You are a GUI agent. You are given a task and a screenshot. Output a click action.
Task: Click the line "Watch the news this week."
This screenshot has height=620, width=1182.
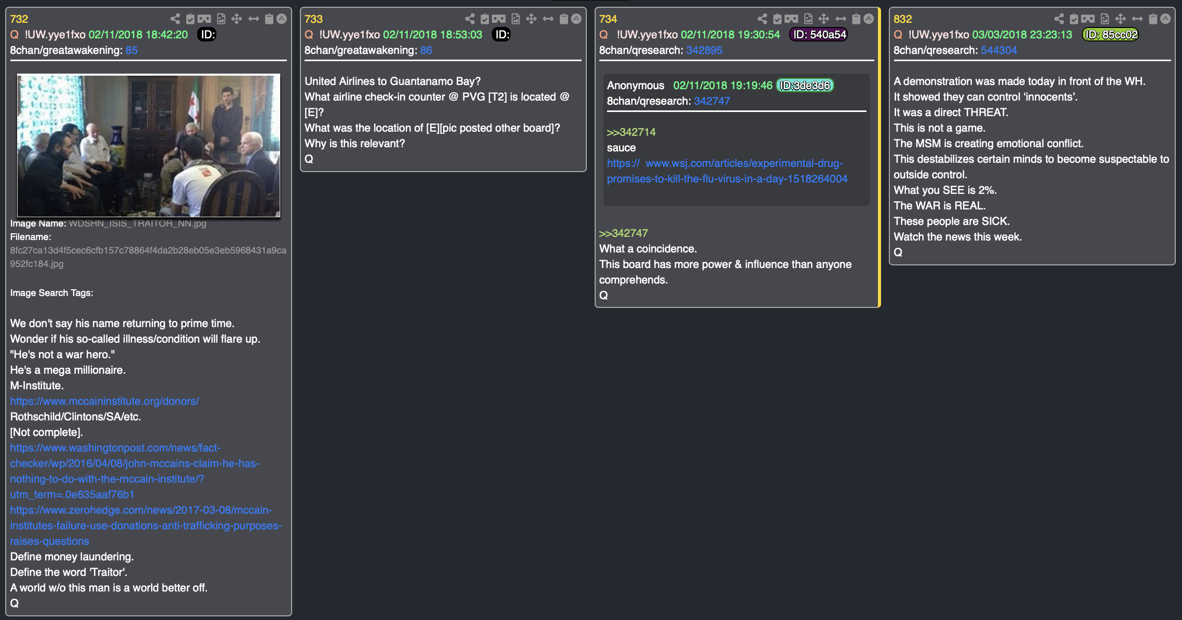click(x=957, y=237)
